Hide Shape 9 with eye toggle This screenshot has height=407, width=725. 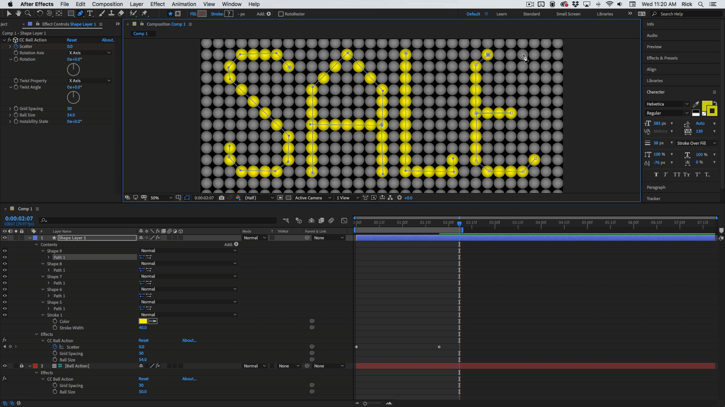pyautogui.click(x=5, y=251)
